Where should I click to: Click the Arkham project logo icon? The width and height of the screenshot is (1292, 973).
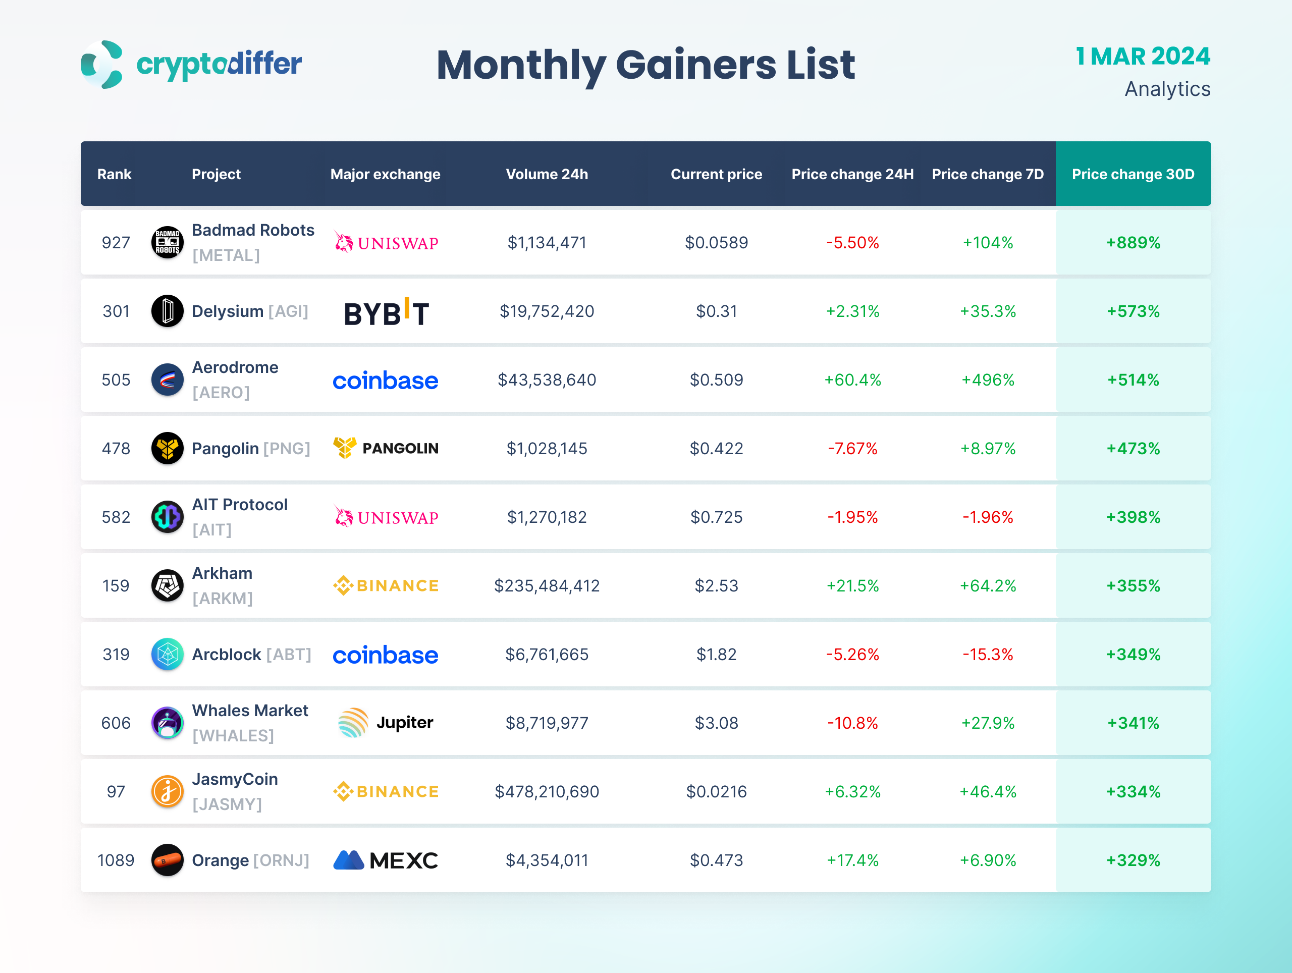tap(167, 586)
